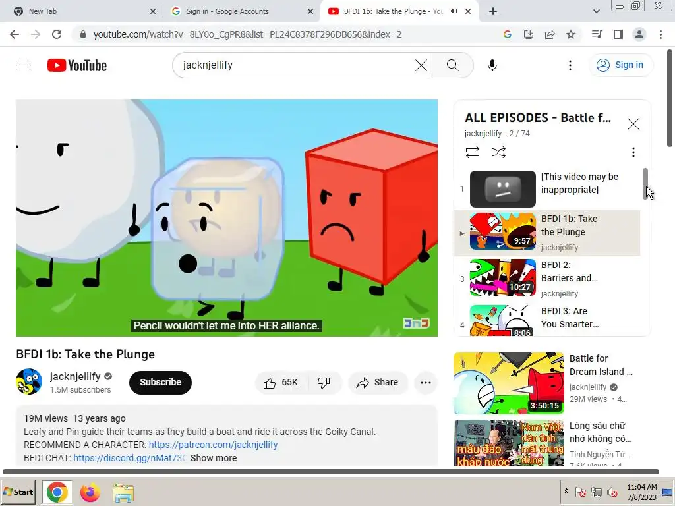Click the Google icon in address bar
The image size is (675, 506).
point(507,34)
